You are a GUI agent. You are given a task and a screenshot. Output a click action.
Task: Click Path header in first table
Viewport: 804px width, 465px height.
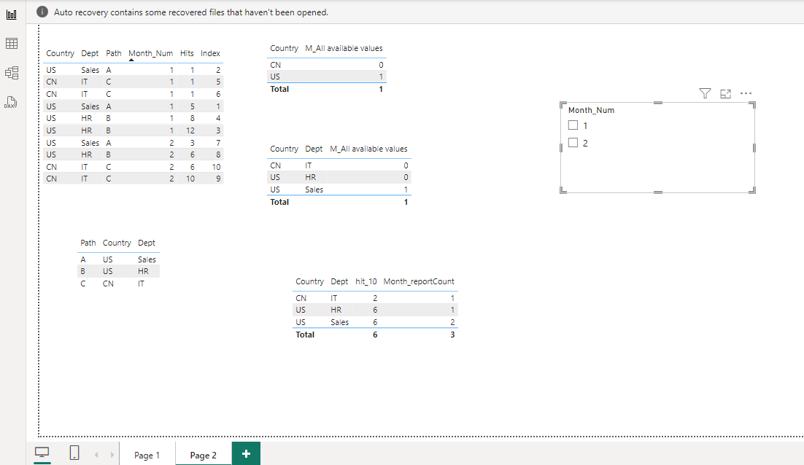[x=113, y=53]
